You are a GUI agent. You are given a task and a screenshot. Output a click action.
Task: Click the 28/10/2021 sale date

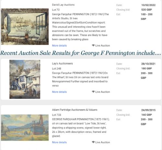[x=148, y=64]
